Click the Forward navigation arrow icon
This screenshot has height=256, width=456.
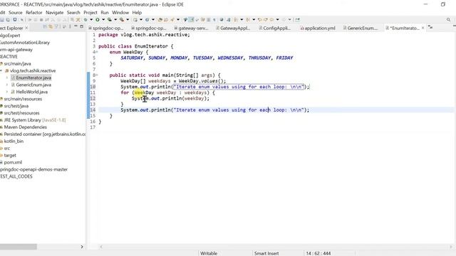pos(284,20)
